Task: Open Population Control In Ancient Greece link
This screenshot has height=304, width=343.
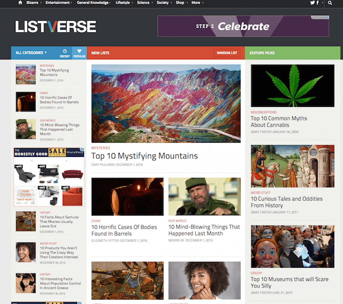Action: click(60, 283)
